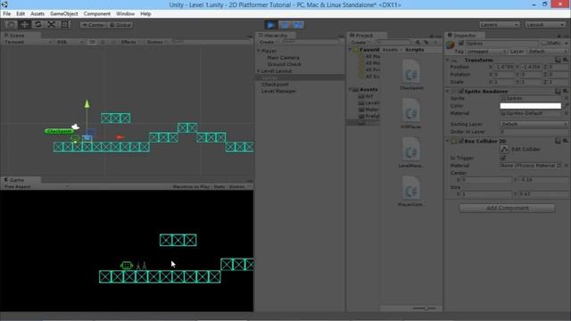This screenshot has width=571, height=321.
Task: Click the Play button
Action: (270, 25)
